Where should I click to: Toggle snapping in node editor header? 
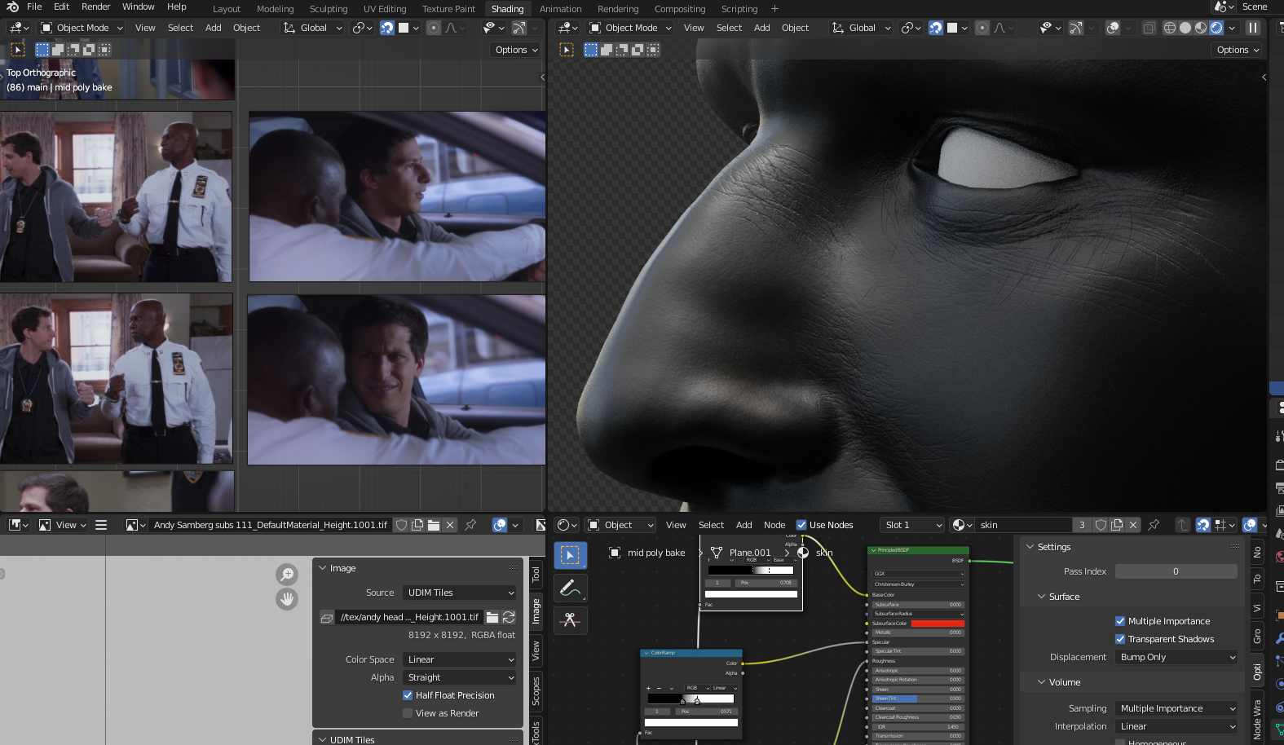(x=1203, y=525)
